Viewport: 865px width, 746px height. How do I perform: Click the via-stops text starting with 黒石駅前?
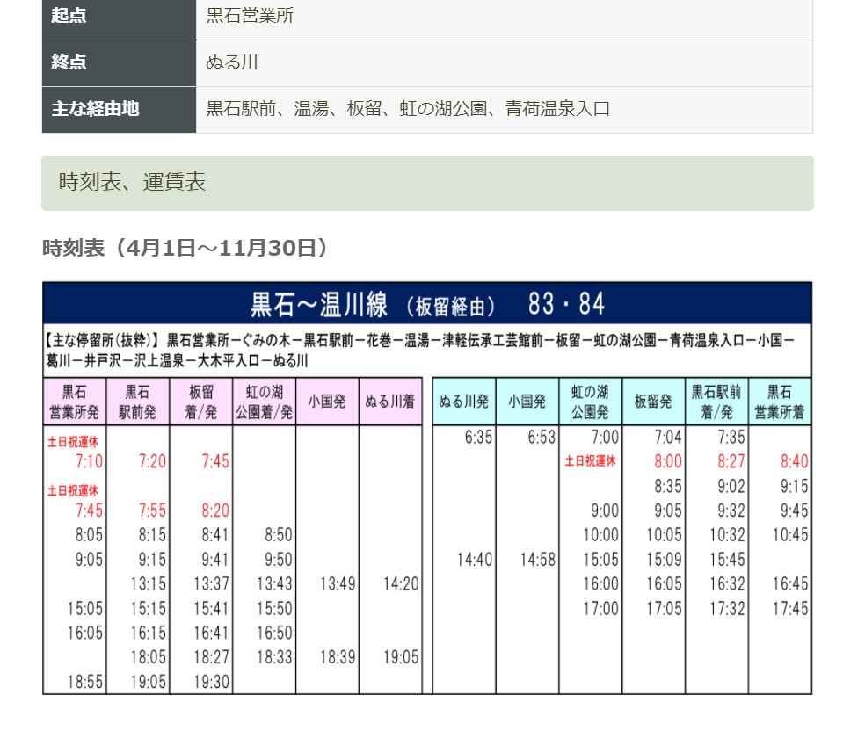click(408, 109)
